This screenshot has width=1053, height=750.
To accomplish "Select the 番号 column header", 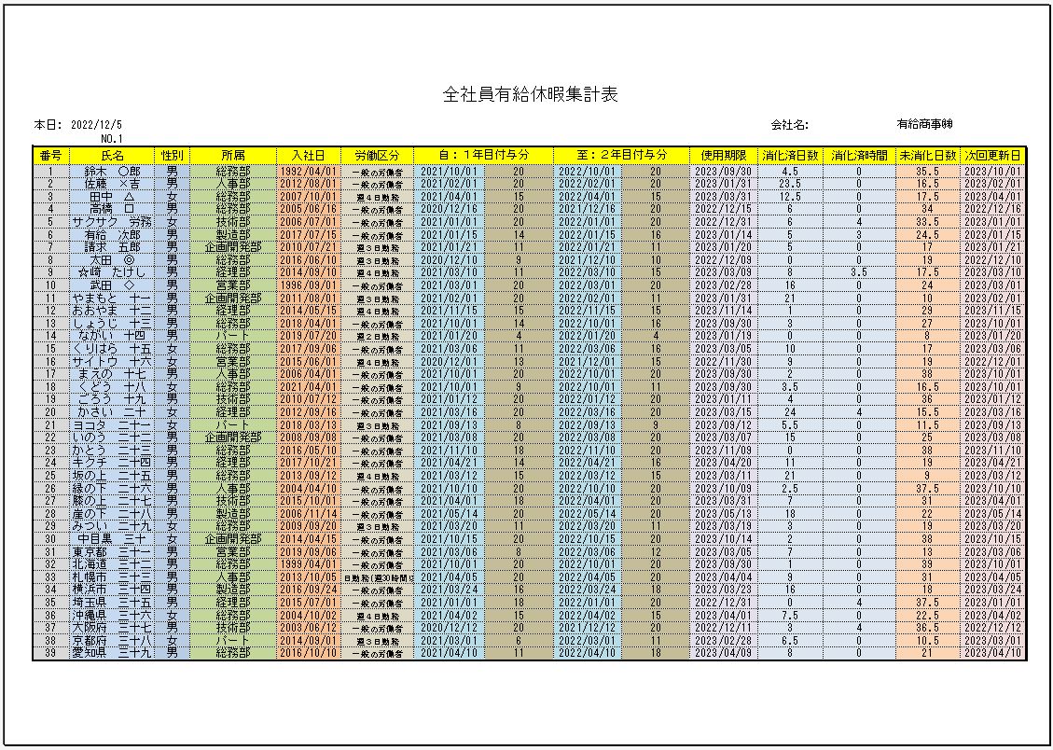I will click(50, 155).
